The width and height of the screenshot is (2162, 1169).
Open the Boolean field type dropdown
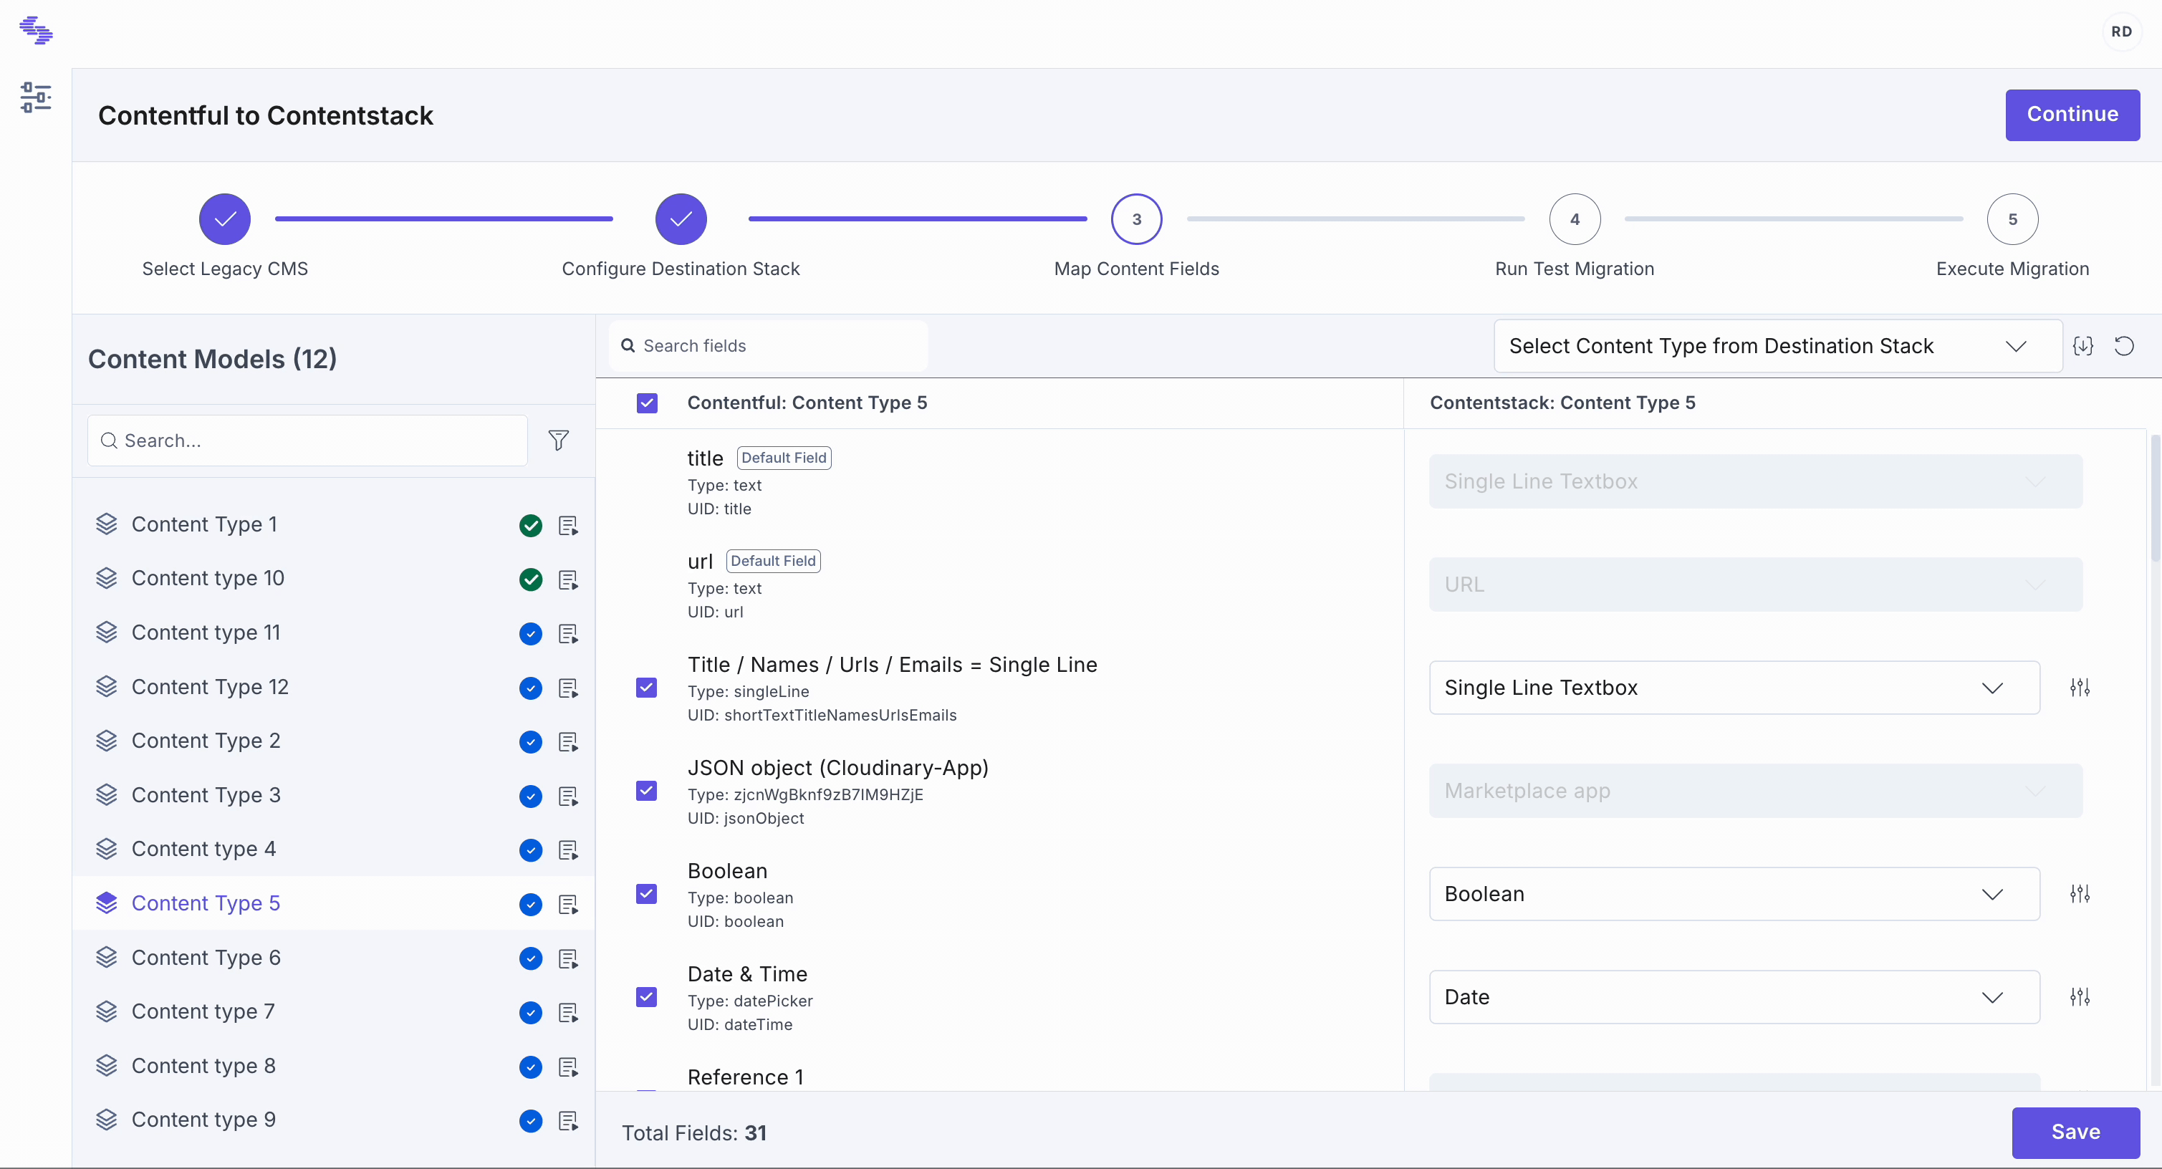(x=1734, y=894)
